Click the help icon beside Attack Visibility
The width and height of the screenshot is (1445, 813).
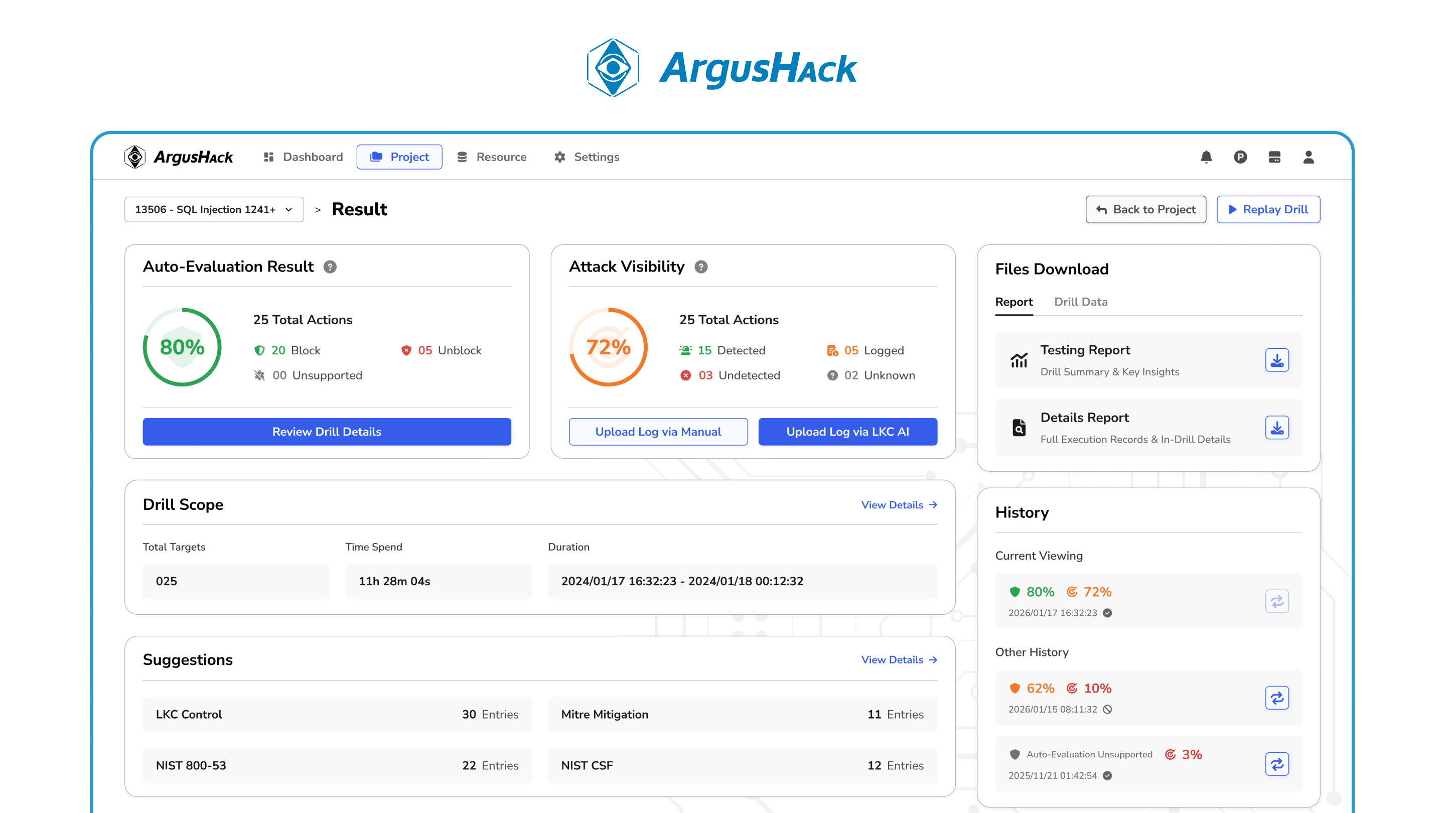tap(700, 267)
